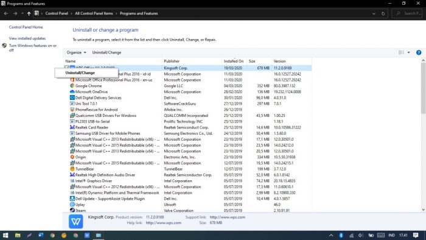426x240 pixels.
Task: Open the notification center icon
Action: [x=416, y=235]
